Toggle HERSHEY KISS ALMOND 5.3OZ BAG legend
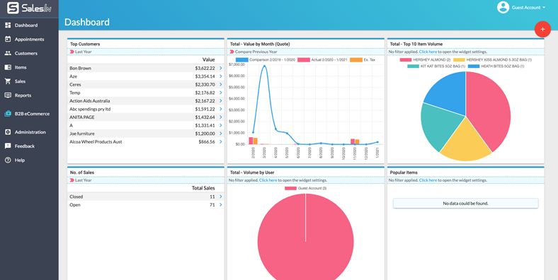 point(493,60)
